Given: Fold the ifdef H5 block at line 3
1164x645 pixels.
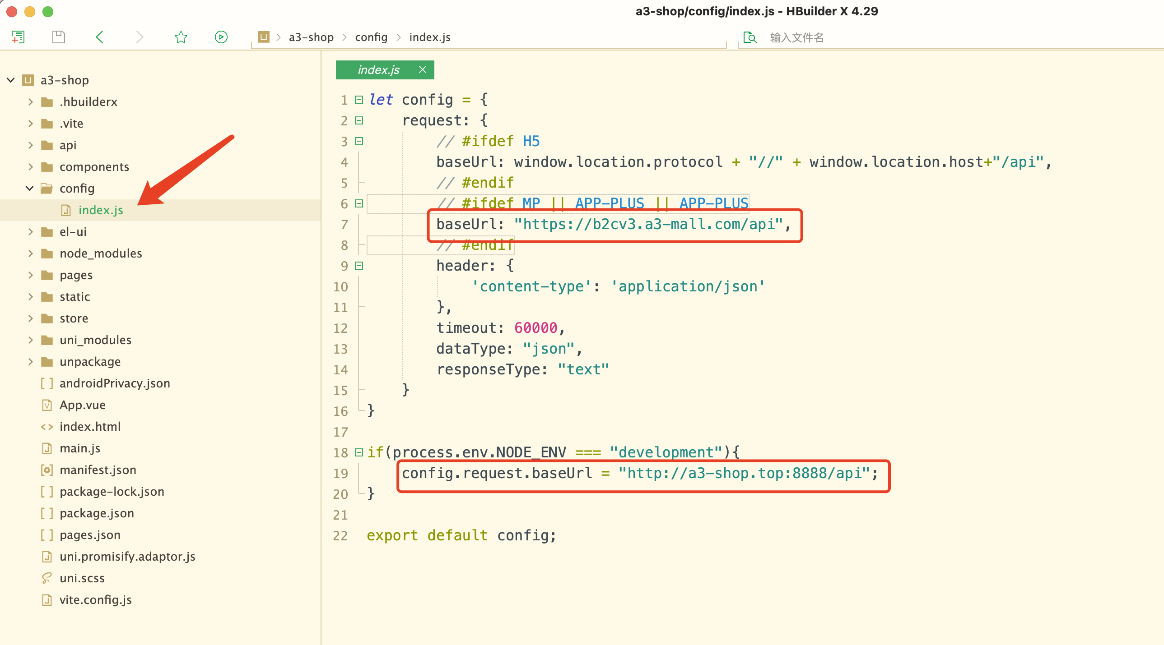Looking at the screenshot, I should click(x=359, y=141).
